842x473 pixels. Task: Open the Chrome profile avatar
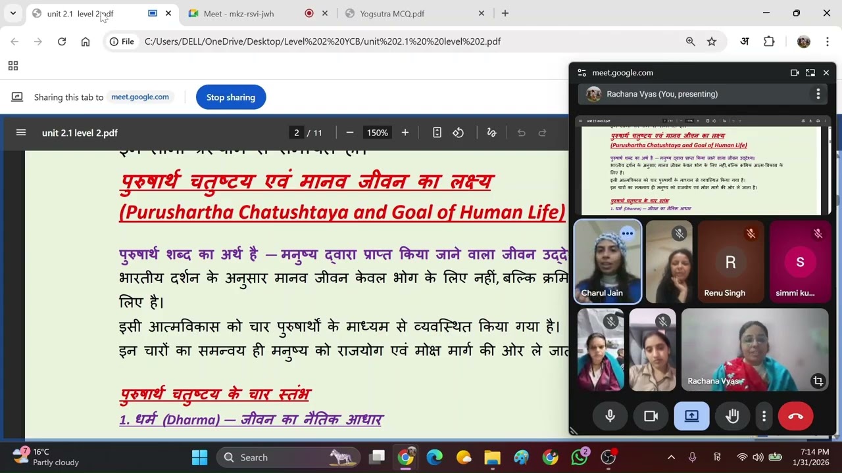pyautogui.click(x=803, y=41)
